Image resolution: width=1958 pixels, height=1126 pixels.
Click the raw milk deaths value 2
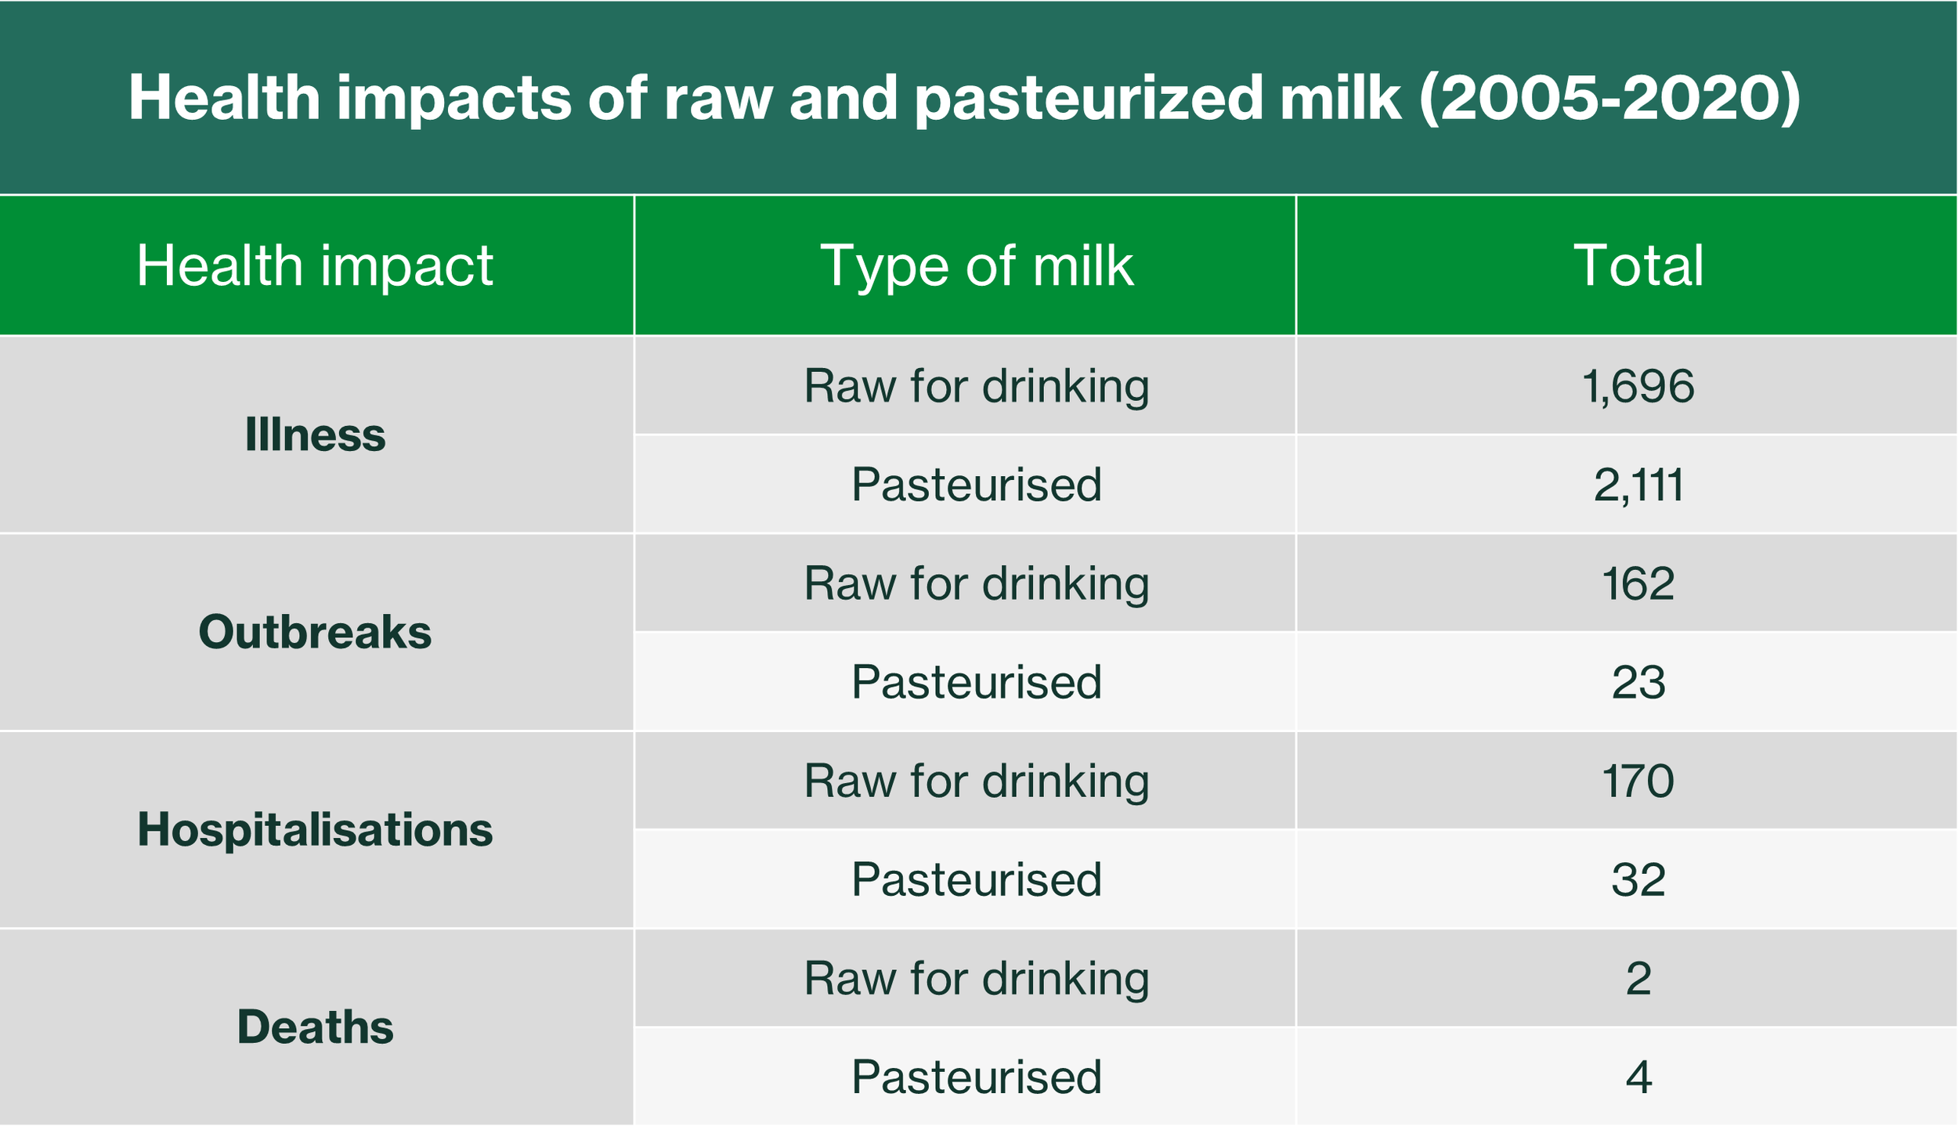click(1627, 978)
